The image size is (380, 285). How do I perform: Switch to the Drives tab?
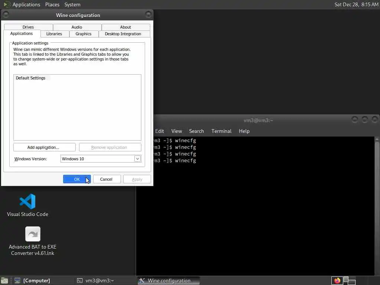pyautogui.click(x=28, y=27)
